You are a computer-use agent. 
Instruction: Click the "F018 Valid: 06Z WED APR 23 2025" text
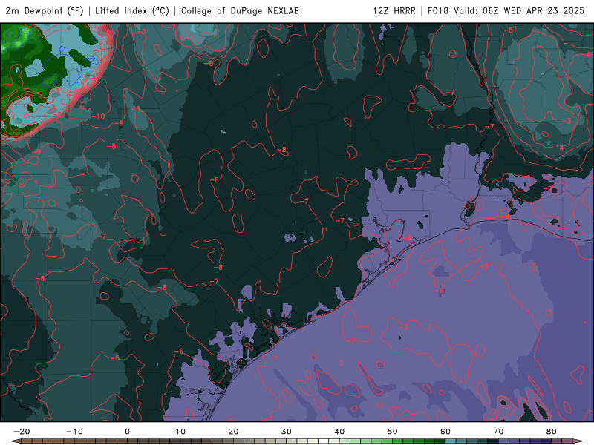coord(506,11)
